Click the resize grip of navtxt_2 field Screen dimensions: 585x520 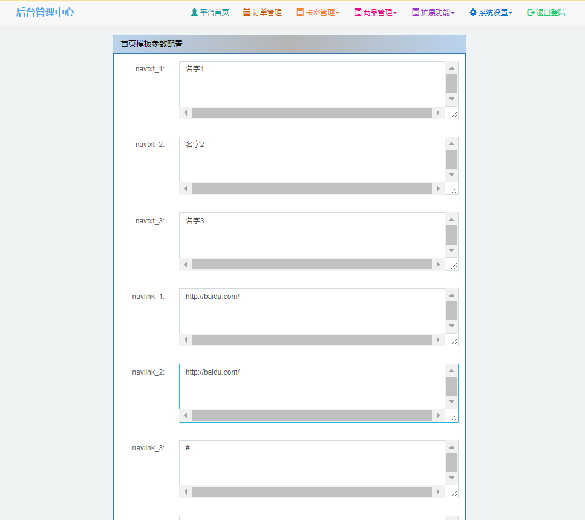click(453, 190)
